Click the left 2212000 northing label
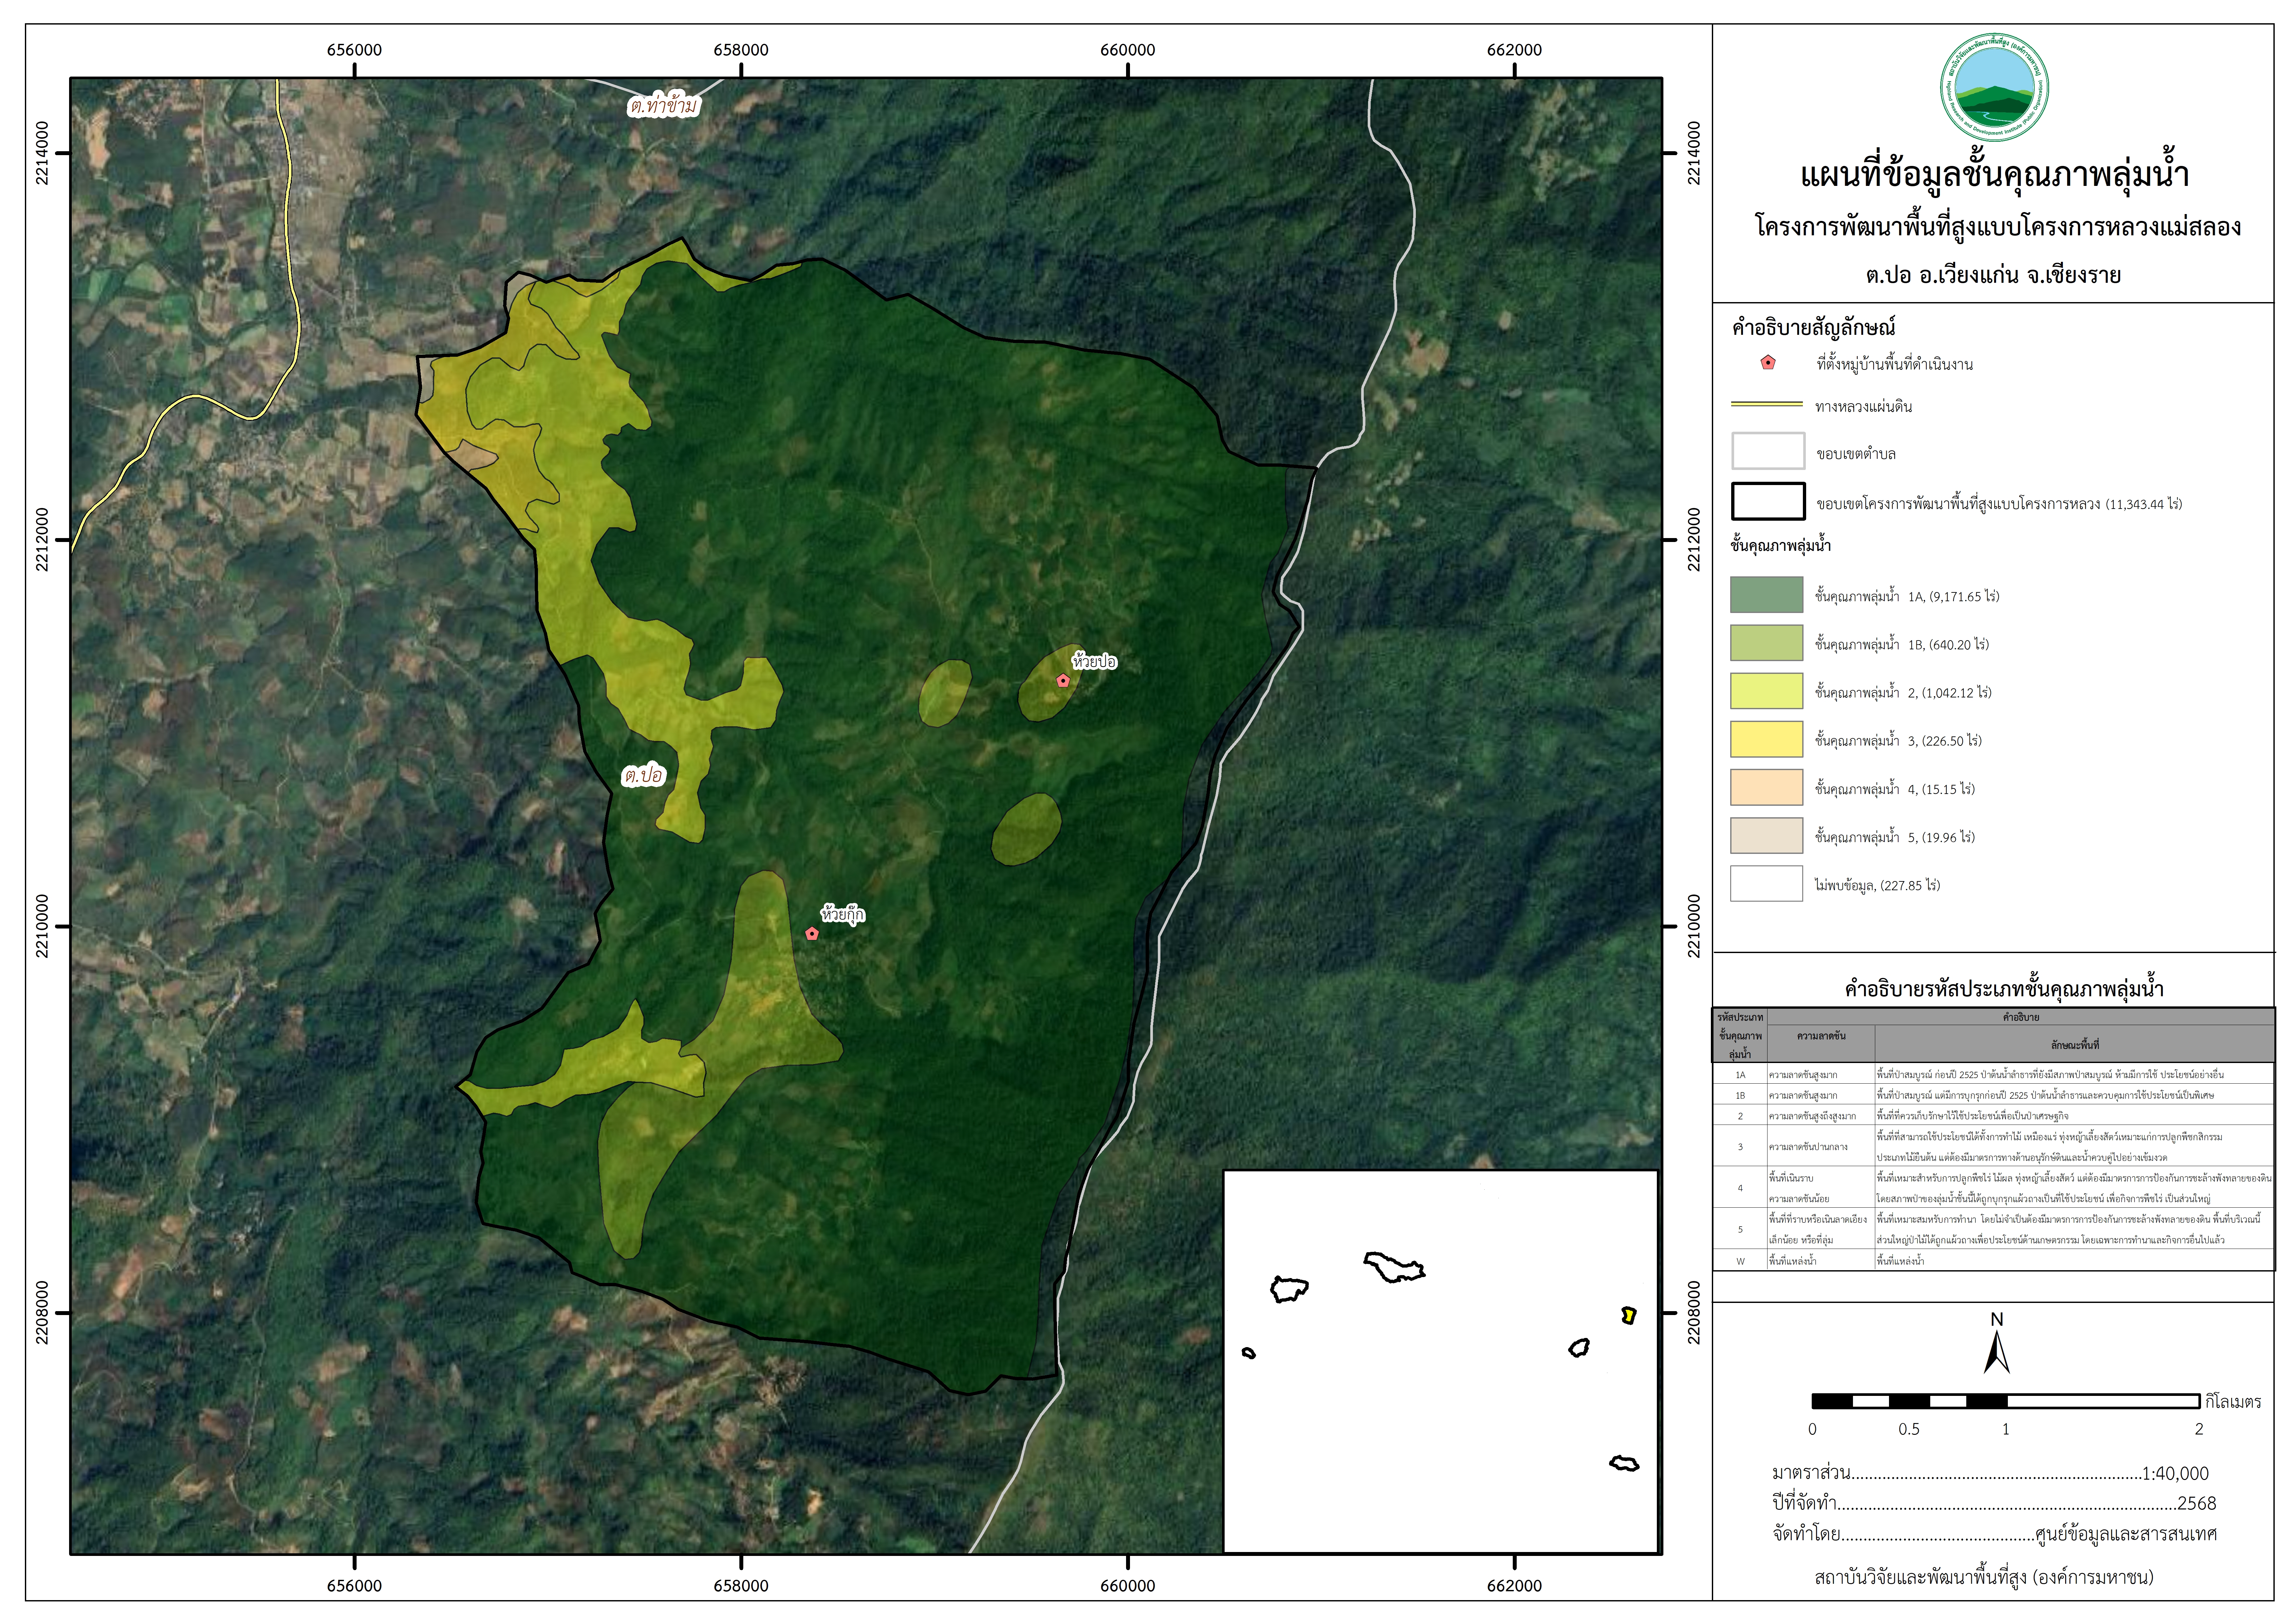This screenshot has width=2296, height=1624. click(x=42, y=540)
